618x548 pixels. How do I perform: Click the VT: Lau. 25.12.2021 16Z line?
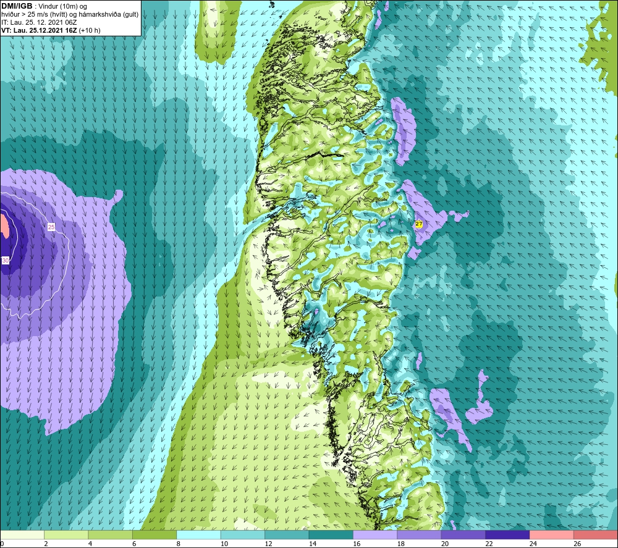click(51, 30)
